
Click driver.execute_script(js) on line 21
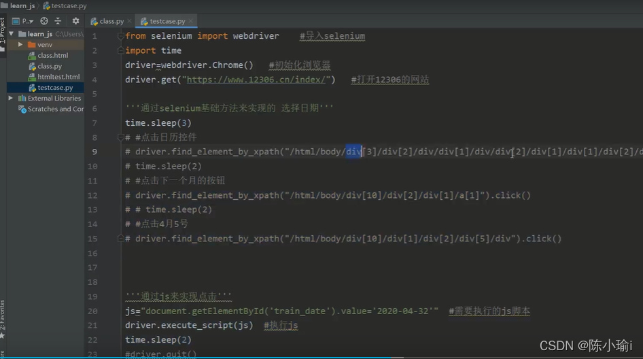189,326
